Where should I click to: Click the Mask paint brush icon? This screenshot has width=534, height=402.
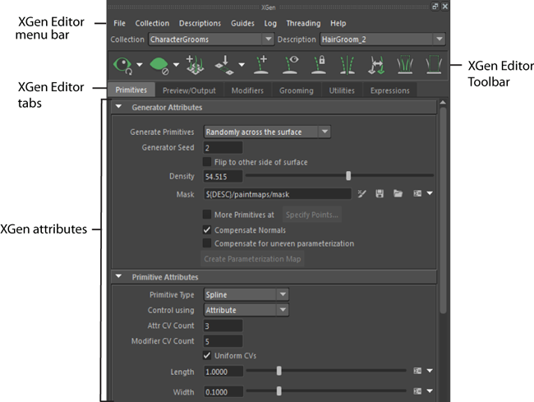point(361,194)
